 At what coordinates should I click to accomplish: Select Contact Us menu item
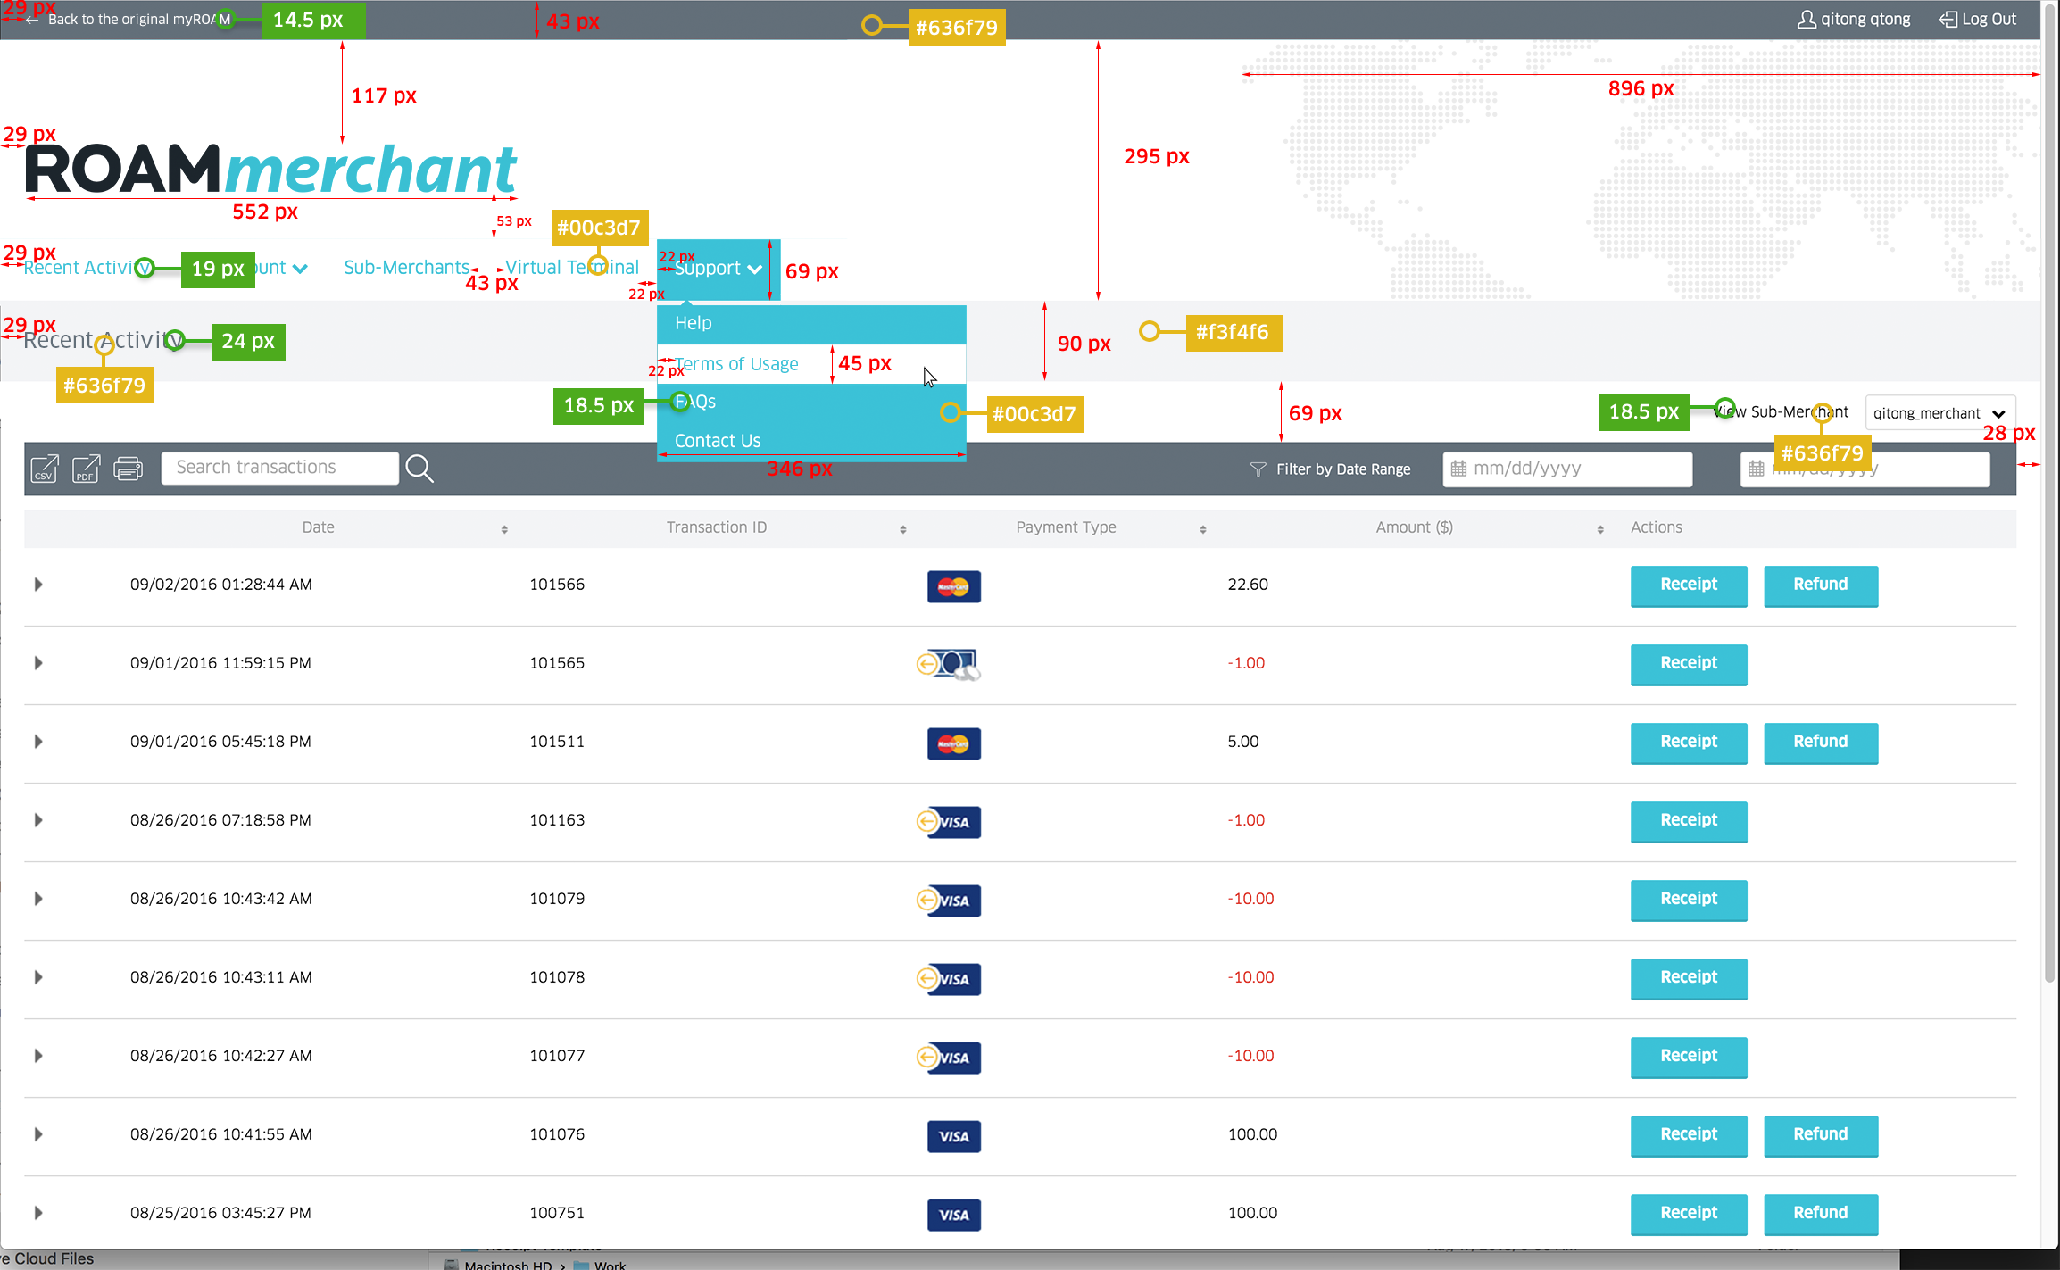coord(811,441)
